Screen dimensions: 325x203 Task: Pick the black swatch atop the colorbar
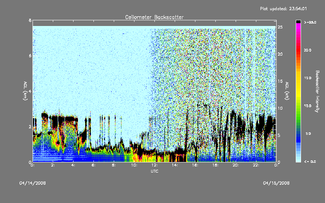coord(298,22)
